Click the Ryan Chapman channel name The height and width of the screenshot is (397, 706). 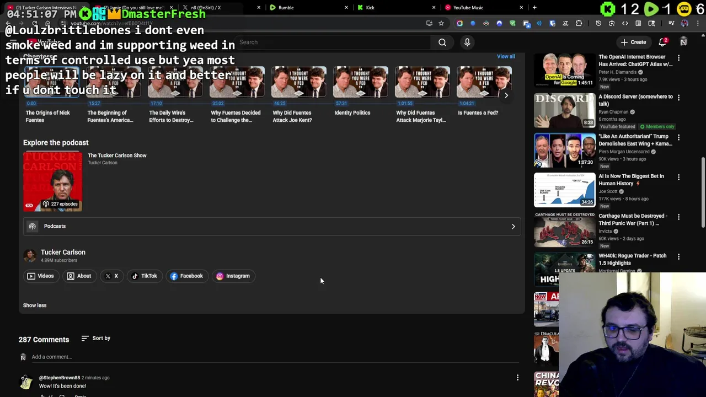coord(613,112)
